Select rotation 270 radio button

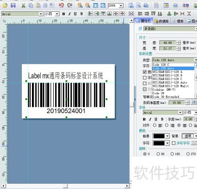pos(188,154)
